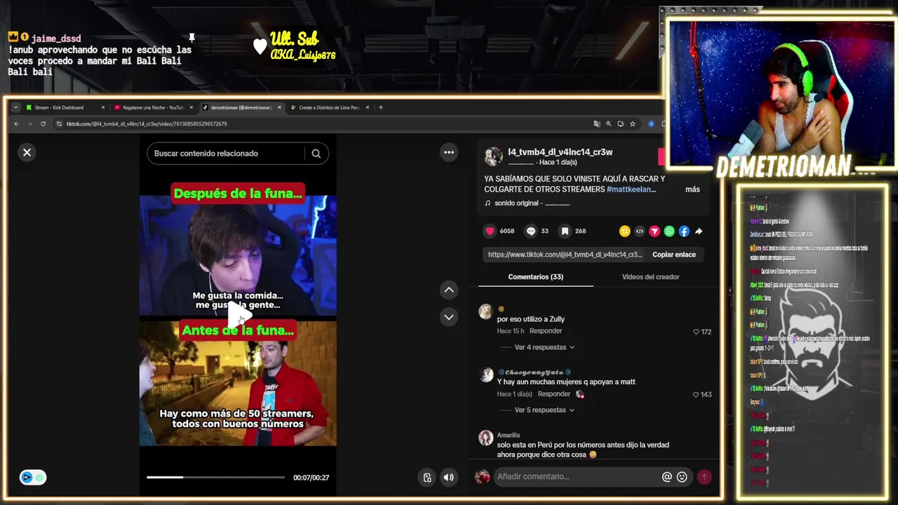
Task: Bookmark this page with the star icon
Action: 632,124
